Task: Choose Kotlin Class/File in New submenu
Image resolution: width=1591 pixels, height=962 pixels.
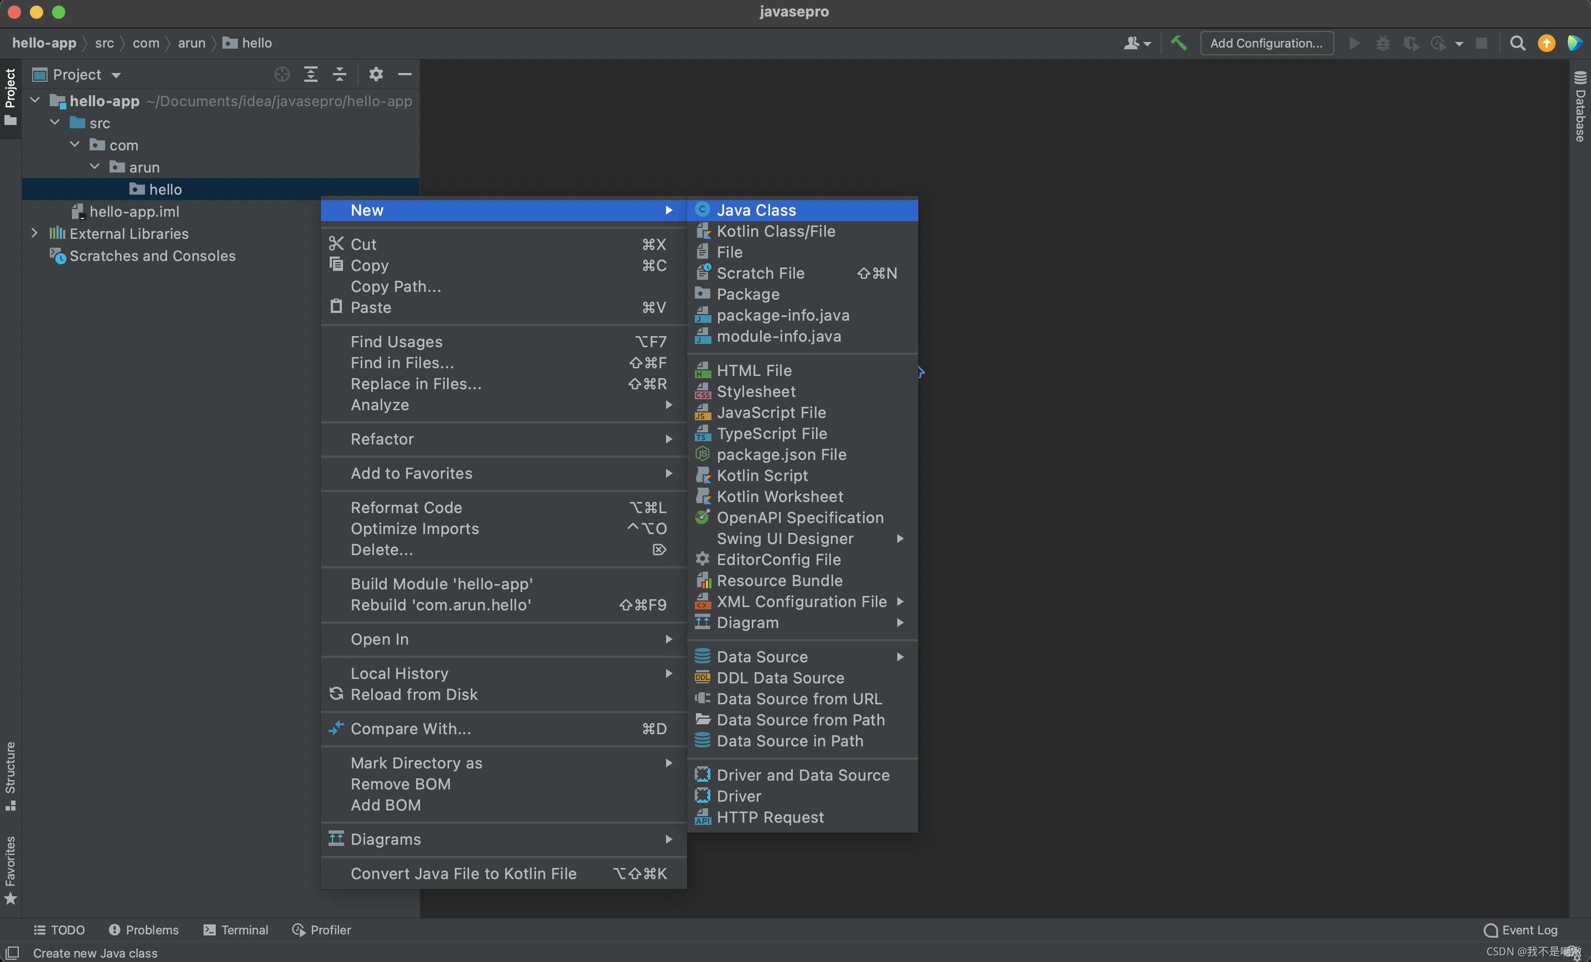Action: pos(802,231)
